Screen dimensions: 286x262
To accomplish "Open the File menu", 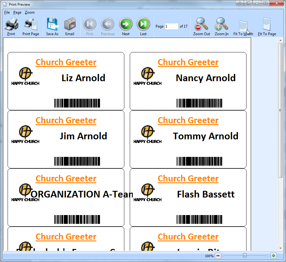I will tap(7, 12).
